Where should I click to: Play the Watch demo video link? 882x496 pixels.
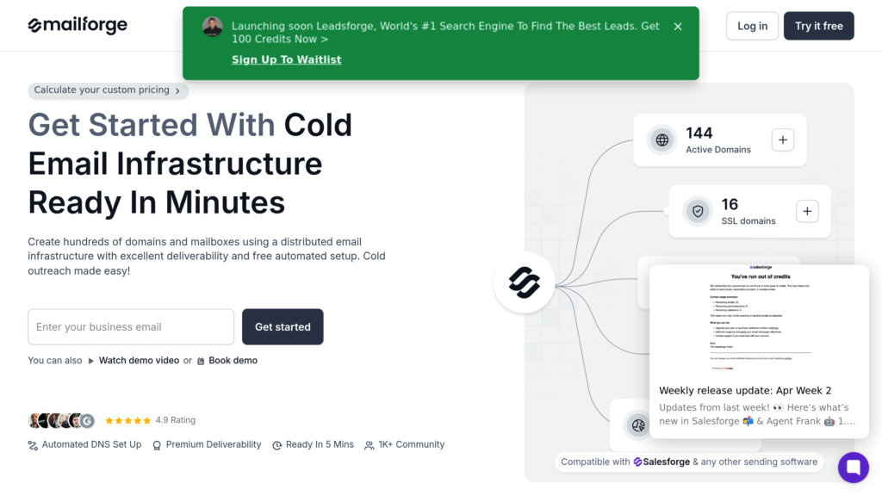coord(139,361)
